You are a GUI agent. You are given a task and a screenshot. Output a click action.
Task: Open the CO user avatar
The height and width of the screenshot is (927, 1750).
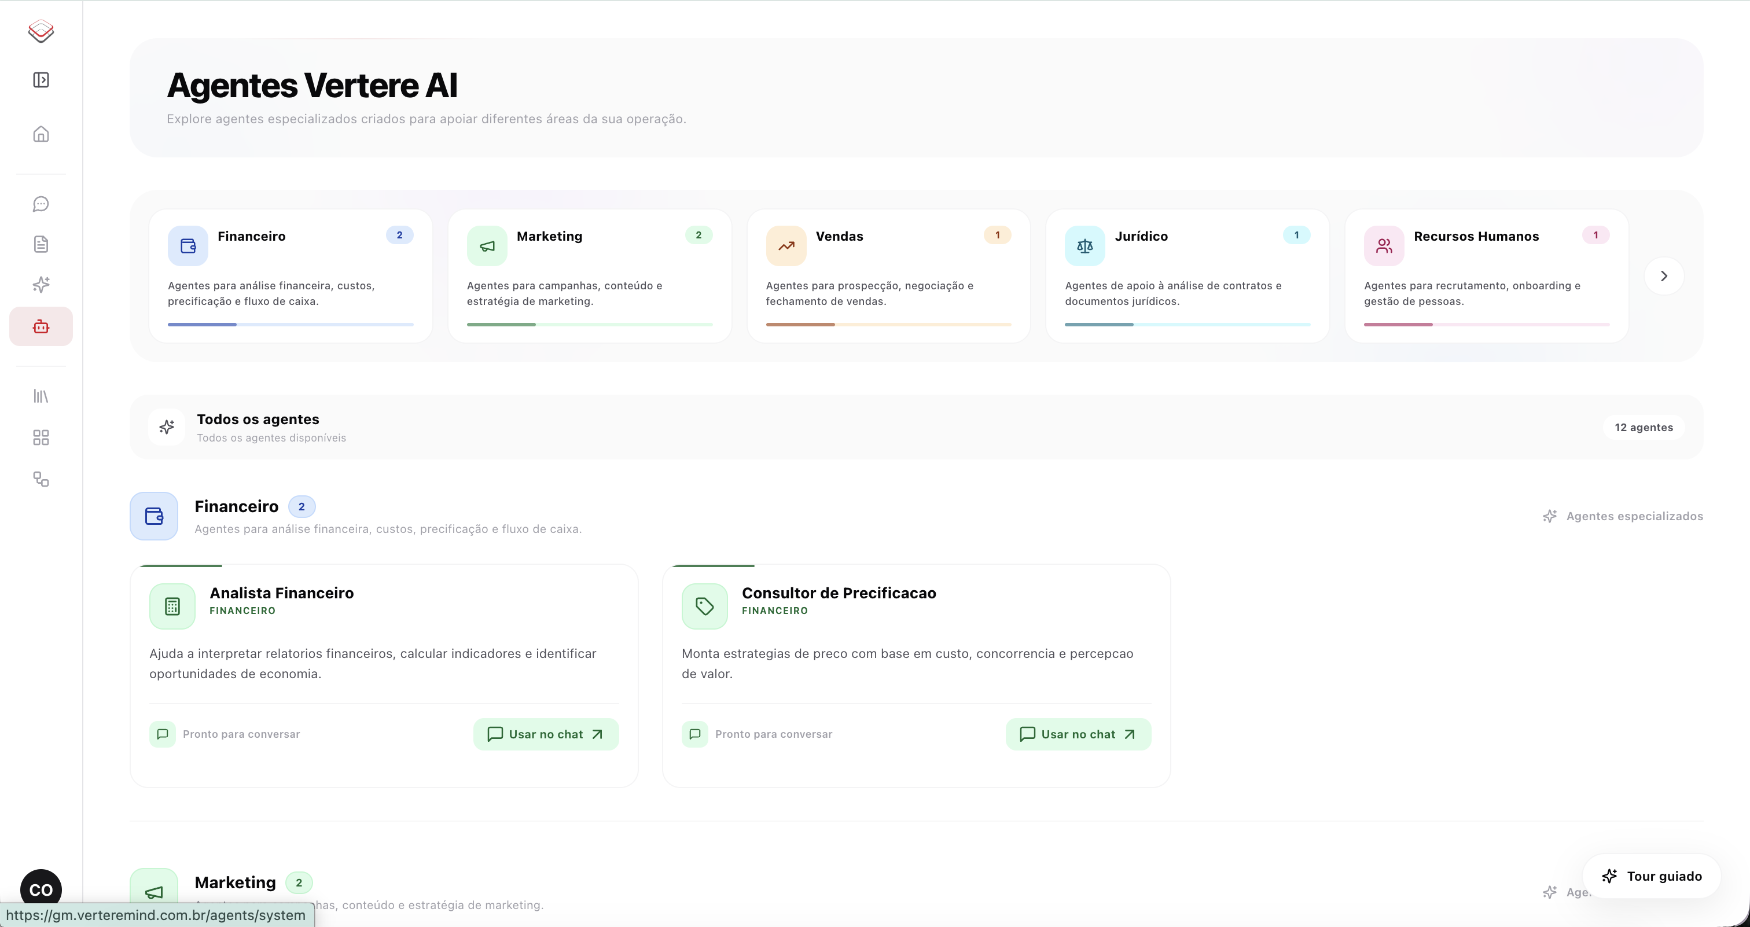coord(41,889)
